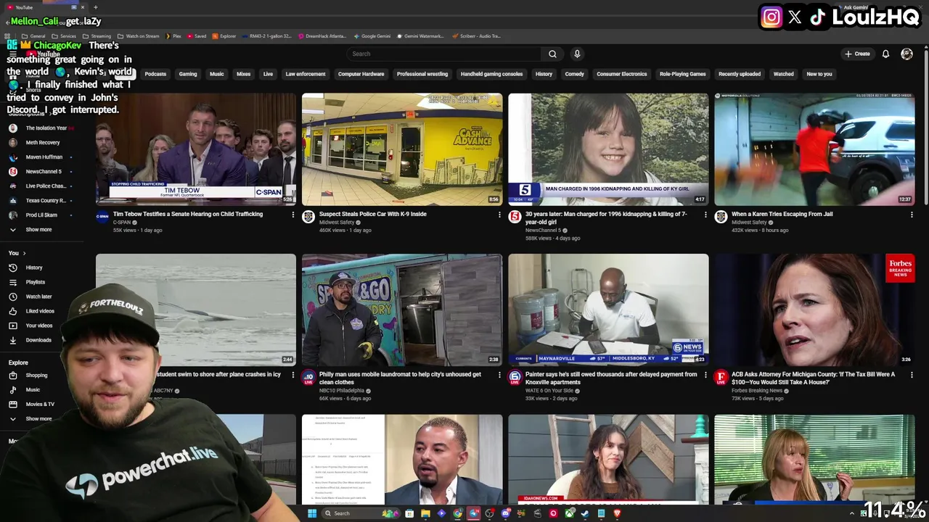Click the NewsChannel 5 avatar under the kidnapping video
Viewport: 929px width, 522px height.
coord(515,216)
